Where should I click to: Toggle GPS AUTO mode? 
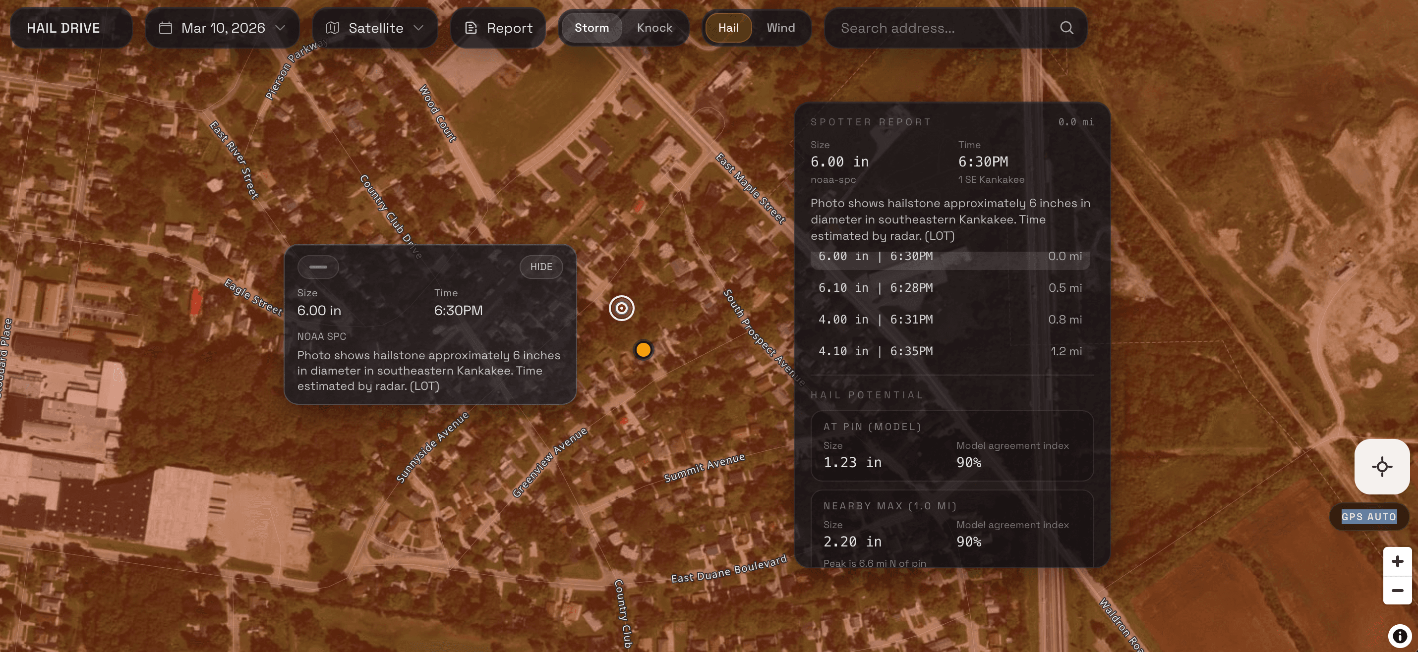coord(1369,517)
